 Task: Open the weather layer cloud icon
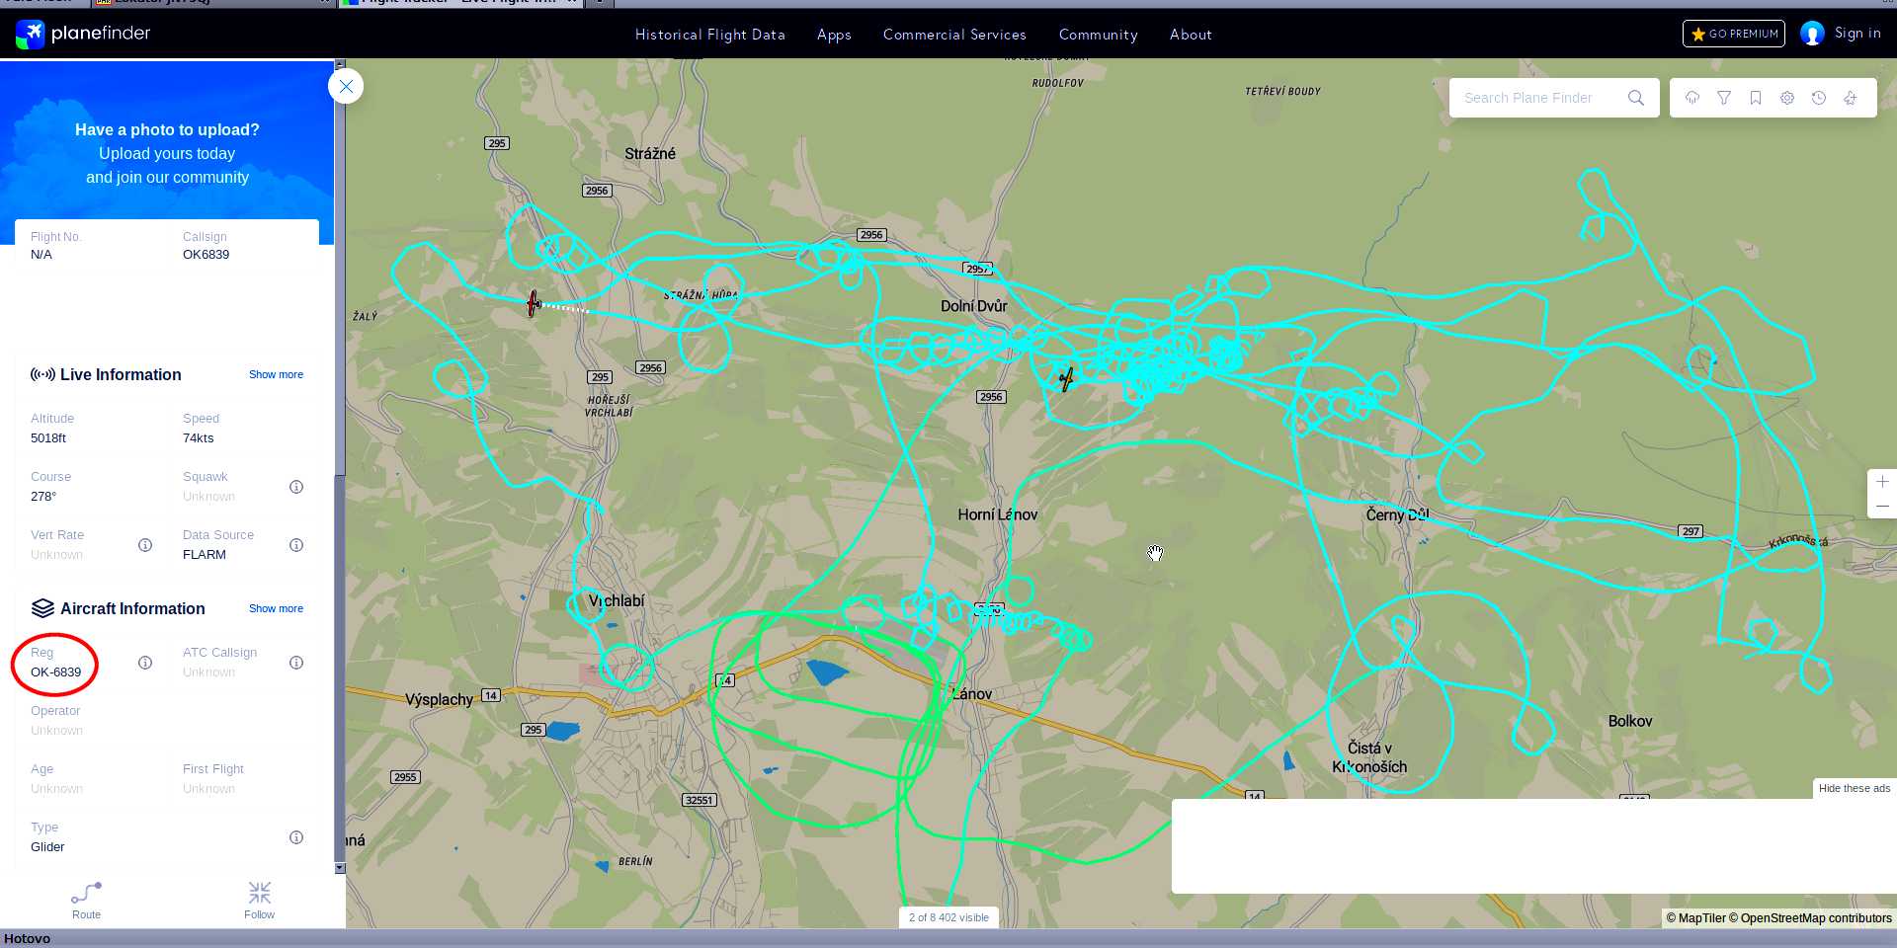coord(1692,98)
